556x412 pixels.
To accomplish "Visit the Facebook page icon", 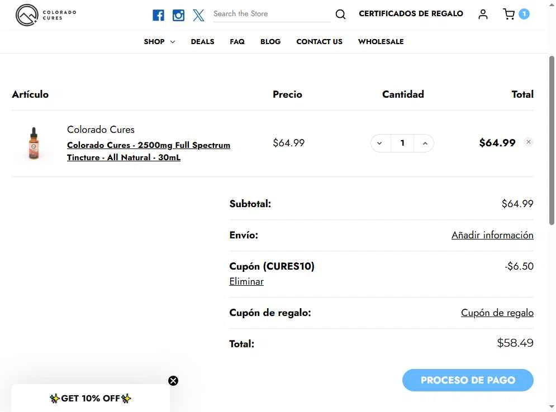I will 158,15.
